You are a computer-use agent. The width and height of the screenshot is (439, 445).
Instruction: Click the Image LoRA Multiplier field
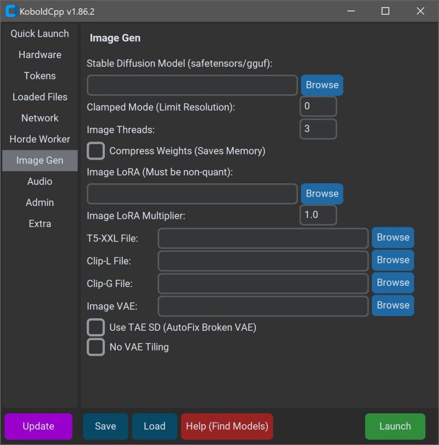coord(318,215)
